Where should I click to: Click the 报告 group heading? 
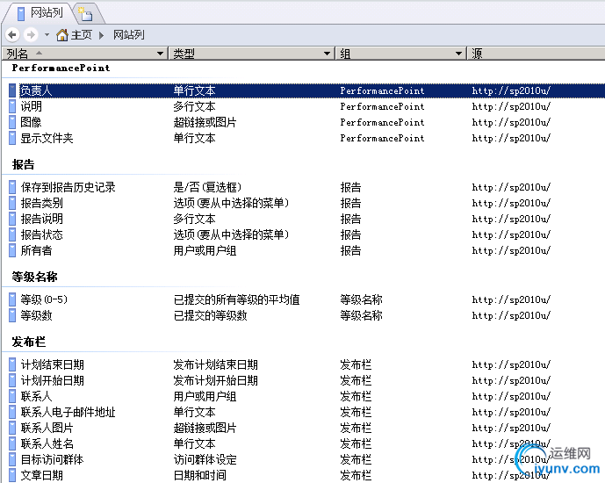pyautogui.click(x=23, y=165)
